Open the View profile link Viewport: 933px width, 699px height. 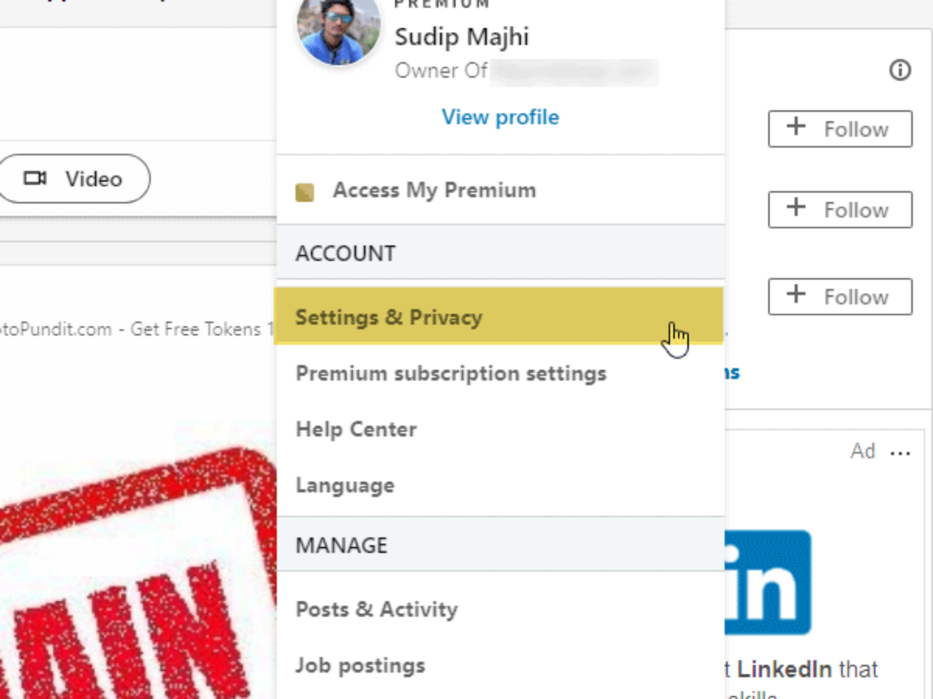tap(500, 117)
